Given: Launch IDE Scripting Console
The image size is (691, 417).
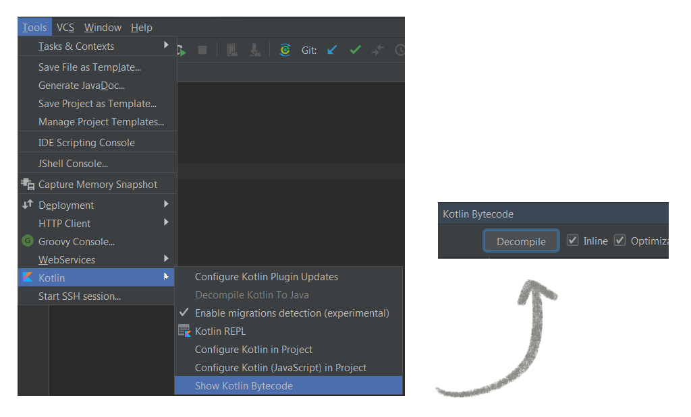Looking at the screenshot, I should tap(97, 143).
